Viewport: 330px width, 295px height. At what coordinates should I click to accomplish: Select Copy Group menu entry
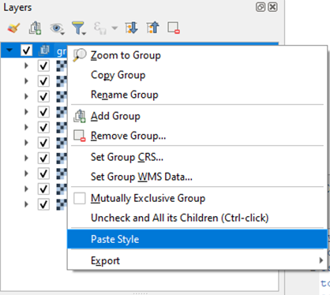[197, 75]
